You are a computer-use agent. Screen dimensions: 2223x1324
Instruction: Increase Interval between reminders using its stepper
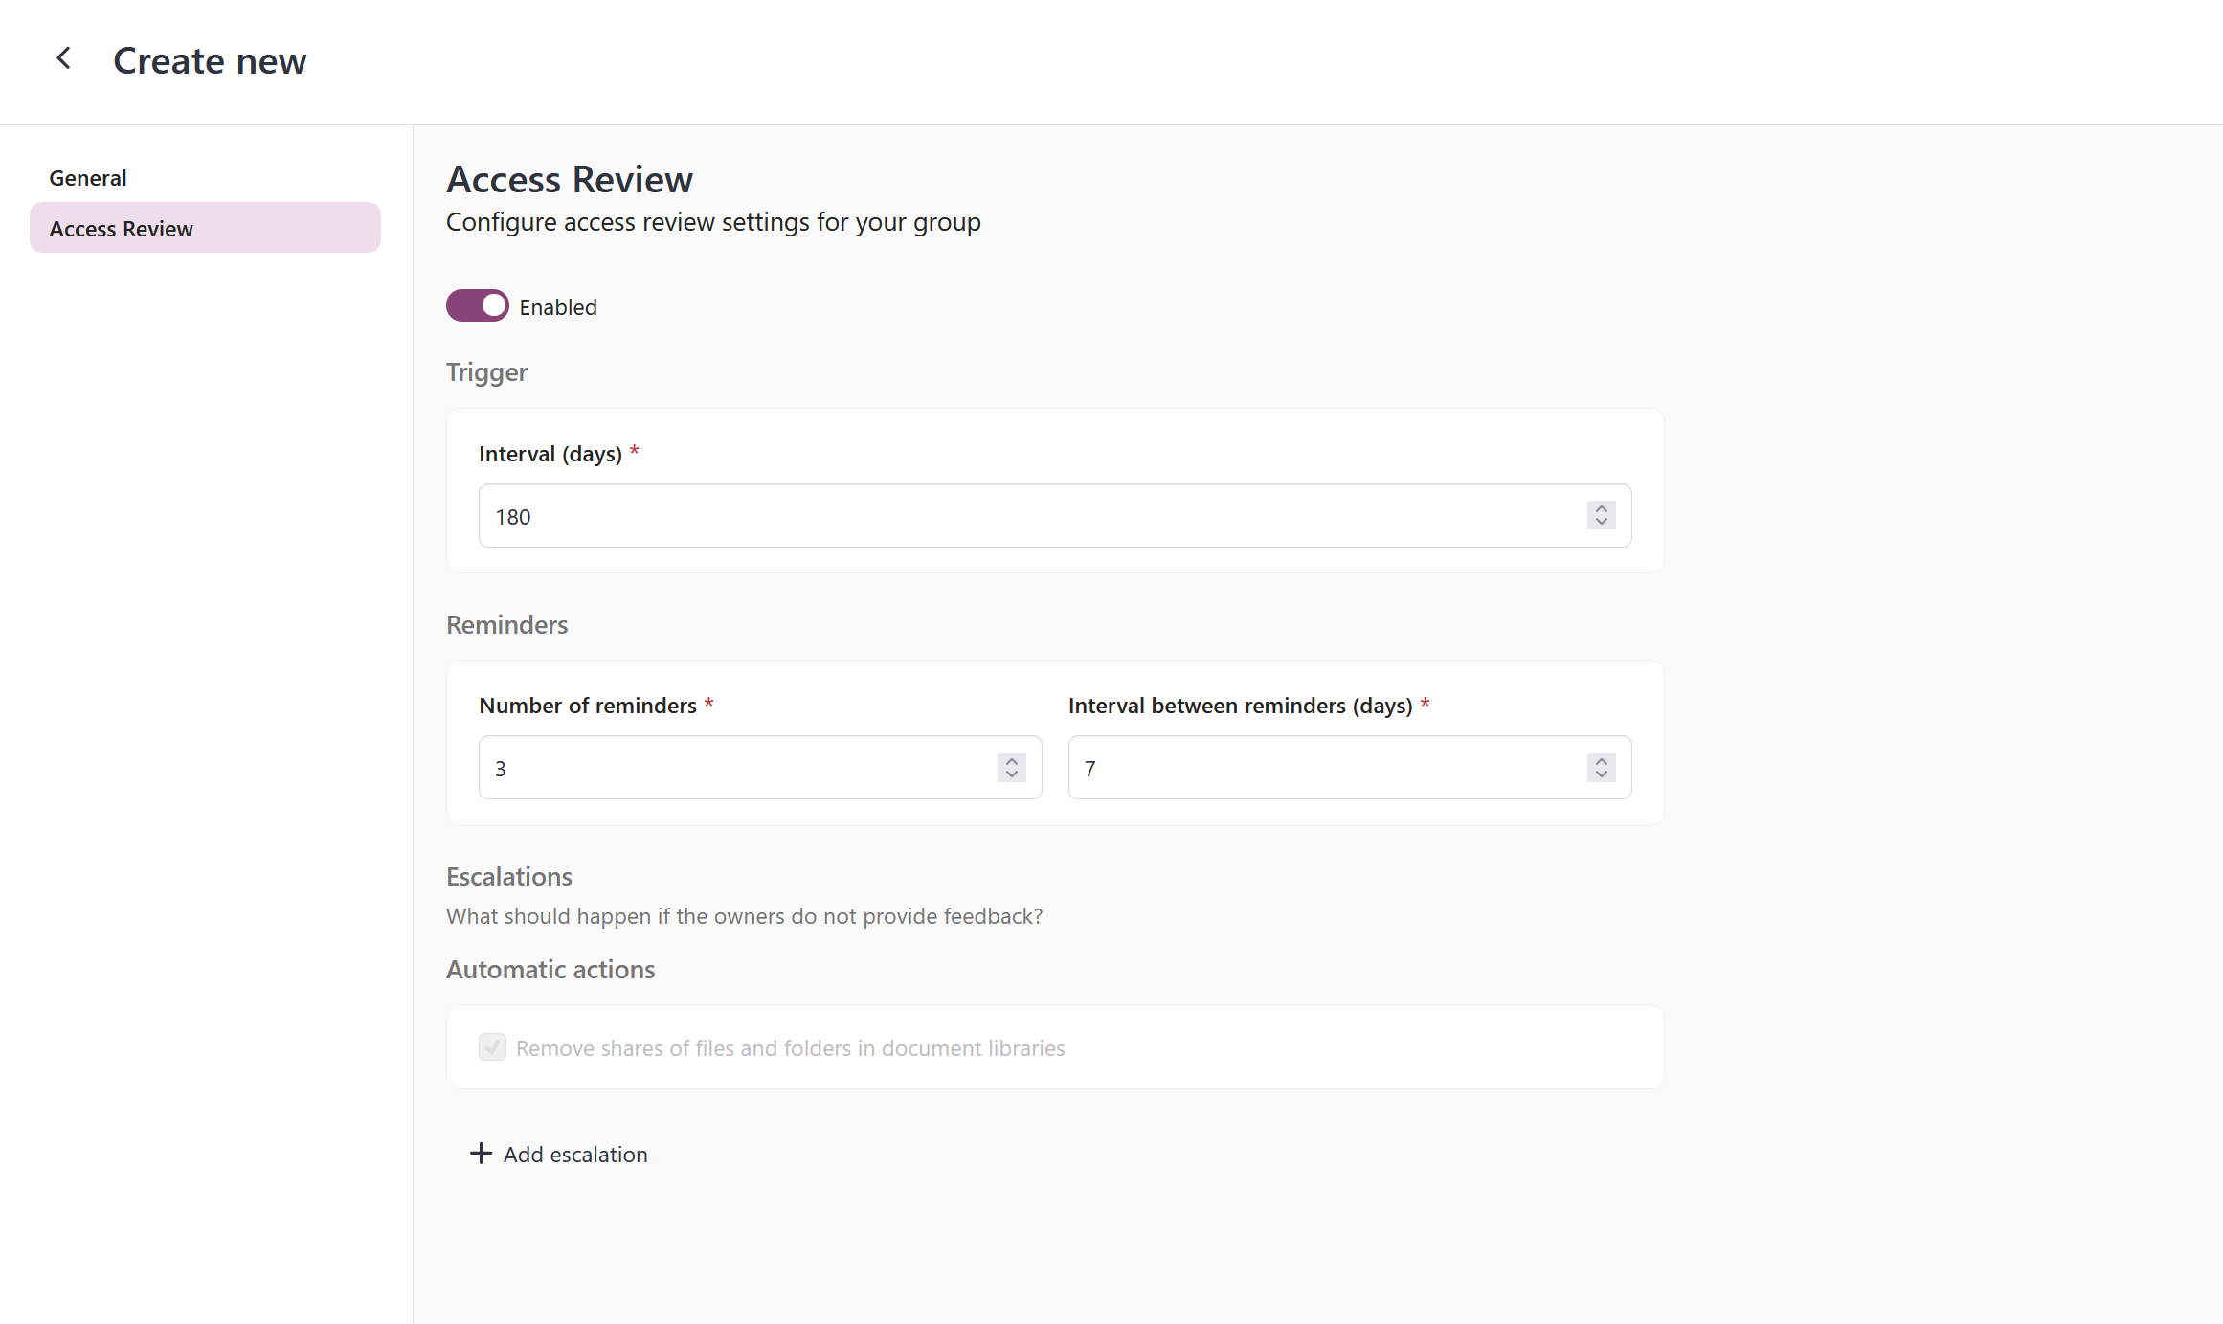pos(1600,761)
